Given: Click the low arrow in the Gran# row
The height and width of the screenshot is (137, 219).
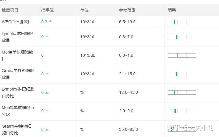Looking at the screenshot, I should pos(47,74).
